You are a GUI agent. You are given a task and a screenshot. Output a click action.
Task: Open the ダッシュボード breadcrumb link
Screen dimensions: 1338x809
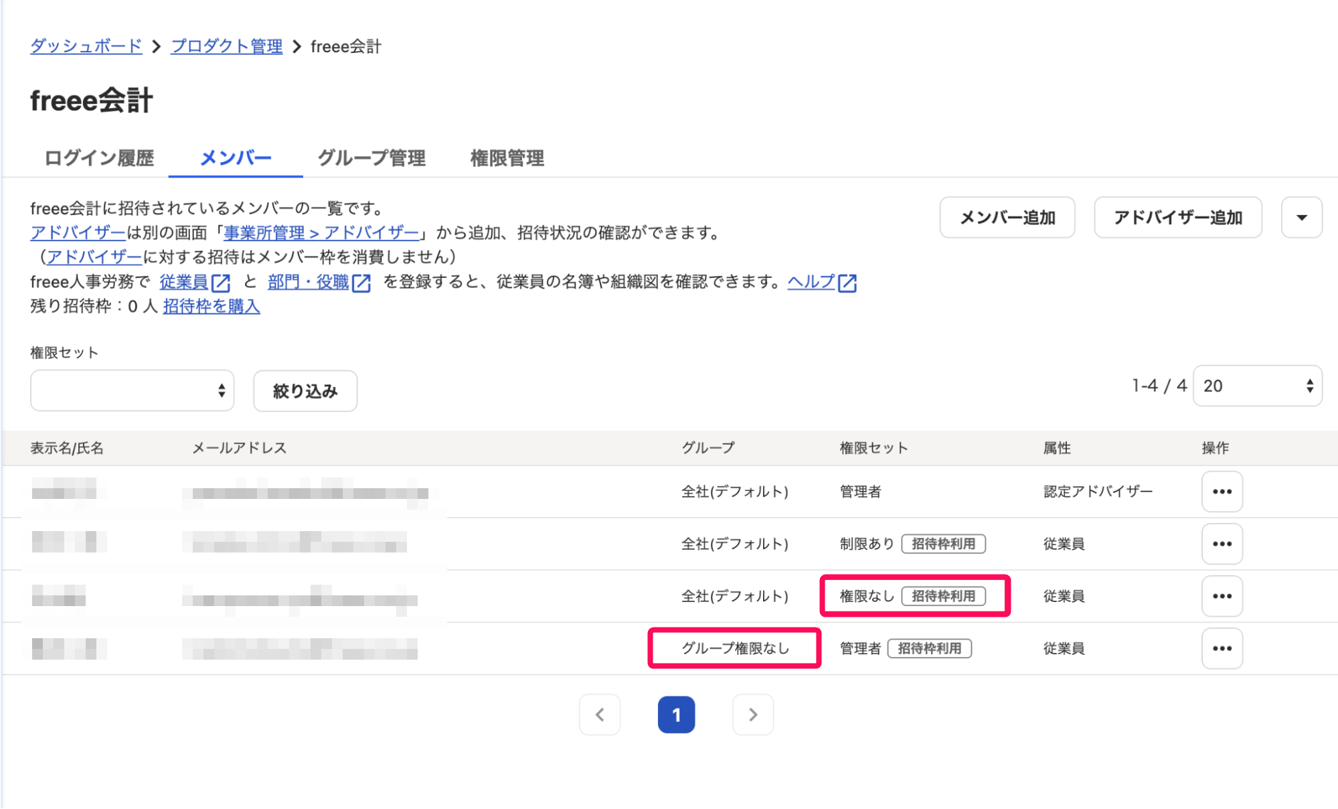click(x=86, y=46)
